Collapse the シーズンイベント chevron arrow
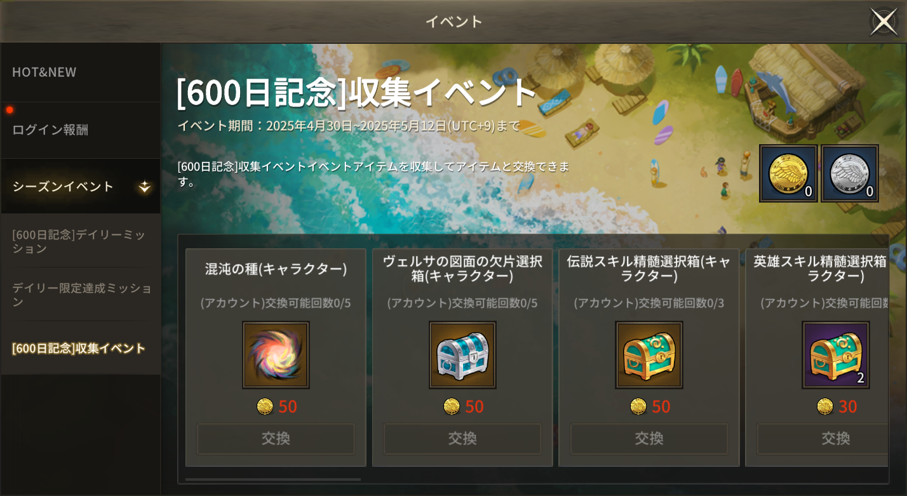This screenshot has width=907, height=496. click(x=145, y=186)
